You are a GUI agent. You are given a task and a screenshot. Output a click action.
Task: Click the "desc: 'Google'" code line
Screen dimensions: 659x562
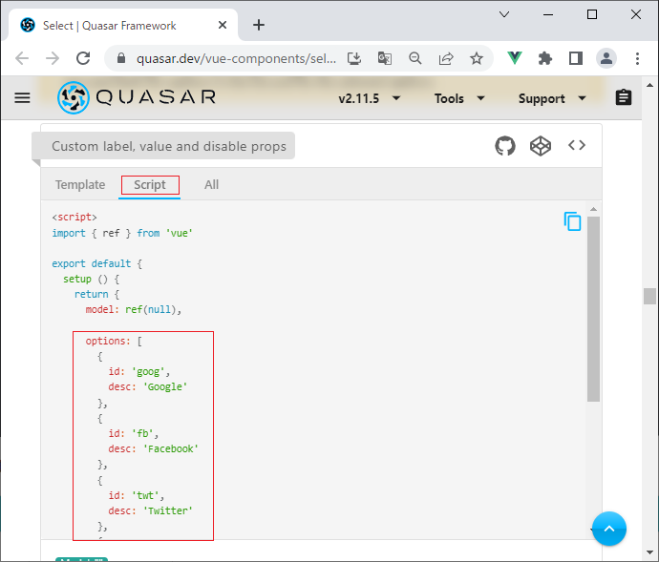pos(148,386)
